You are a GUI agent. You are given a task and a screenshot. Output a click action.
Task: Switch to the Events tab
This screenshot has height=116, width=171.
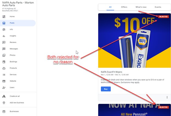click(x=158, y=7)
